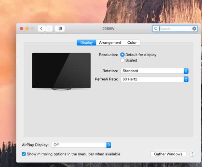202x167 pixels.
Task: Click the magnifying glass search icon
Action: click(156, 28)
